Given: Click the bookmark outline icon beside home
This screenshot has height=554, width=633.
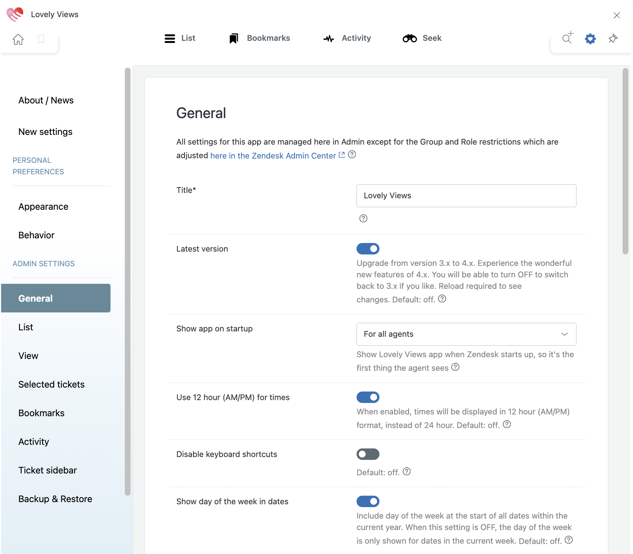Looking at the screenshot, I should tap(41, 39).
